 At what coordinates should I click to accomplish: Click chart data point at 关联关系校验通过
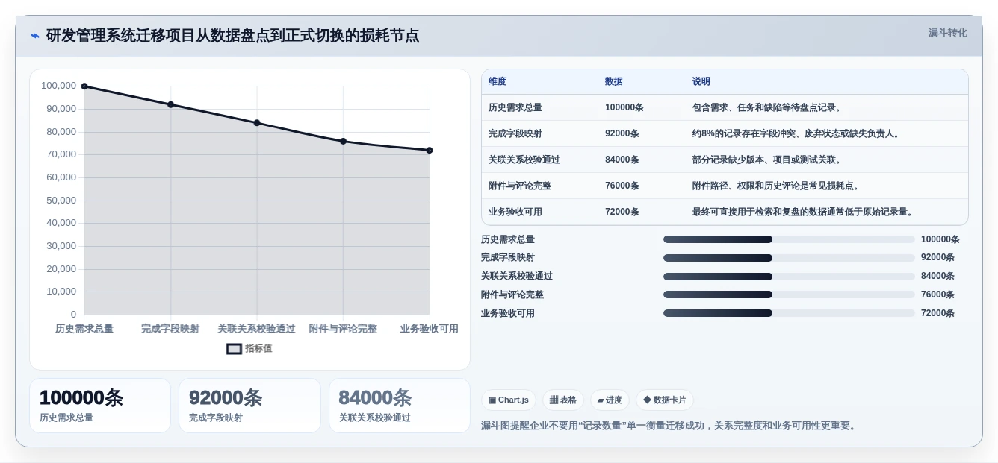(x=257, y=123)
